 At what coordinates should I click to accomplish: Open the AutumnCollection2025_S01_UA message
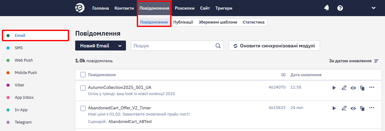(120, 87)
